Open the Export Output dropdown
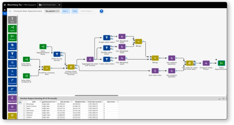This screenshot has width=234, height=125. [87, 11]
